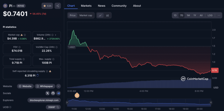
Task: Click the Pi statistics heading
Action: tap(10, 27)
